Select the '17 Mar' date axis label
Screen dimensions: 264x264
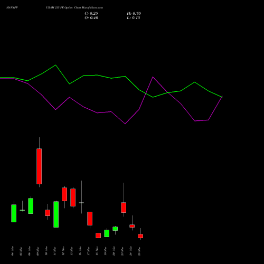pos(89,251)
